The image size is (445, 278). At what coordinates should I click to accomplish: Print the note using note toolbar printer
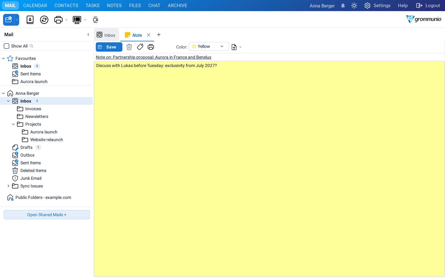click(x=151, y=47)
